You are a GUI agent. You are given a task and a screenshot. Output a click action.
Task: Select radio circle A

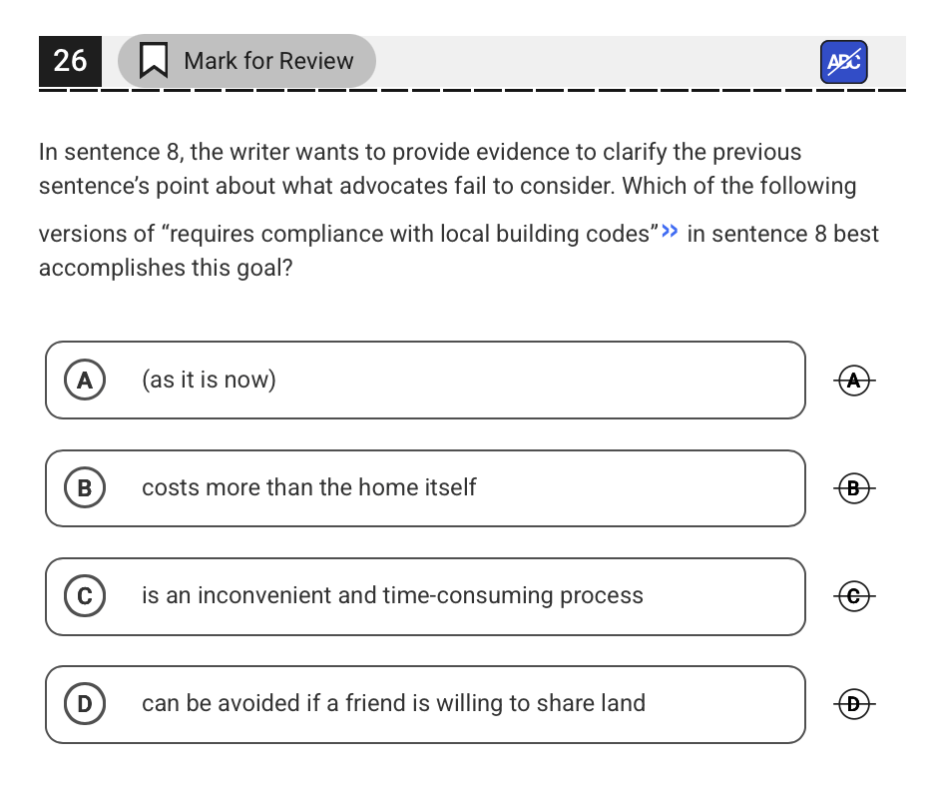(85, 380)
